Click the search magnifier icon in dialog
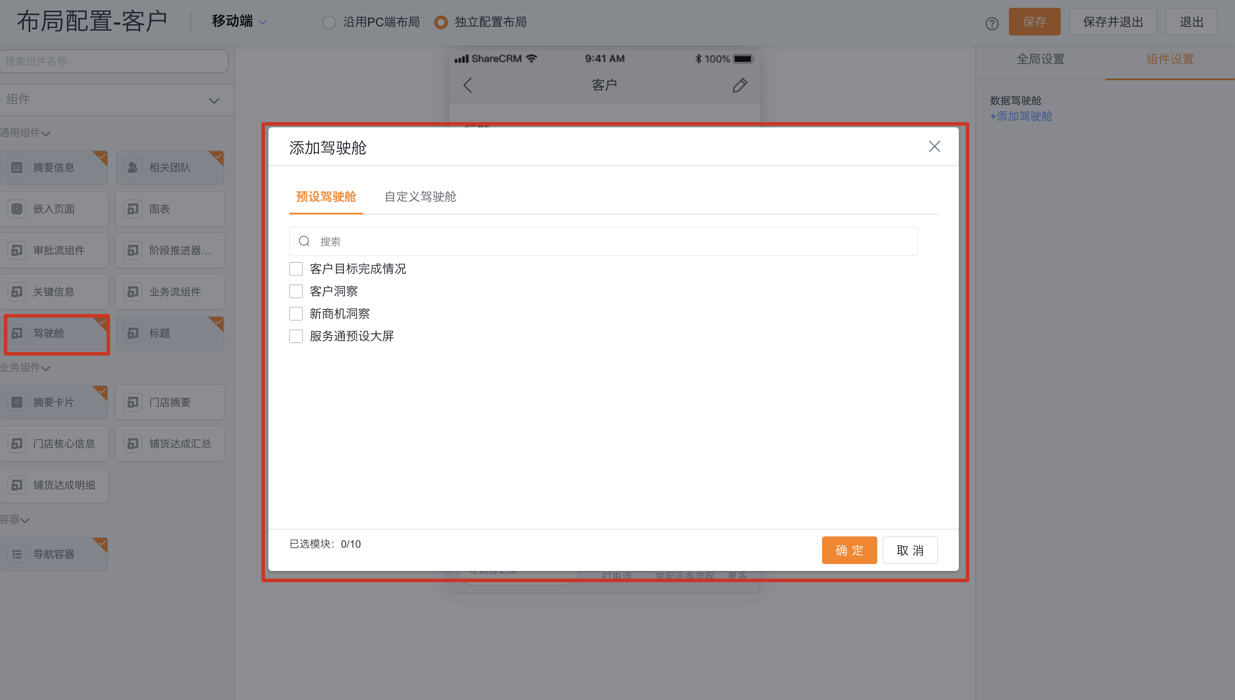This screenshot has height=700, width=1235. 304,241
